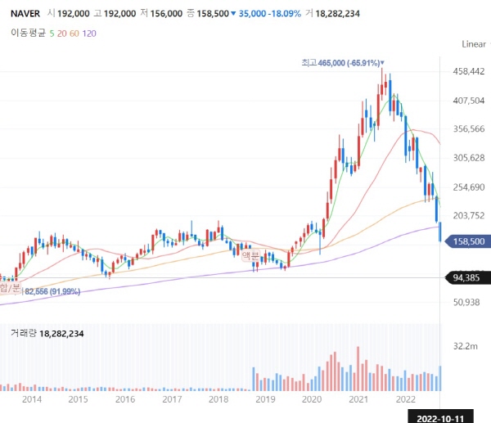The height and width of the screenshot is (423, 491).
Task: Click the 2019 axis label
Action: pyautogui.click(x=265, y=399)
